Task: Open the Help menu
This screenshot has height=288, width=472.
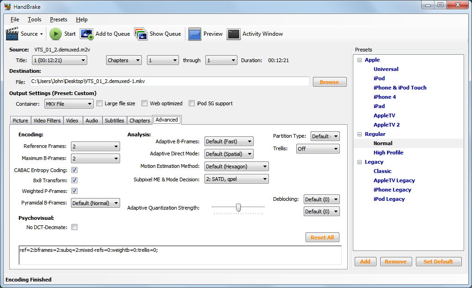Action: click(82, 19)
